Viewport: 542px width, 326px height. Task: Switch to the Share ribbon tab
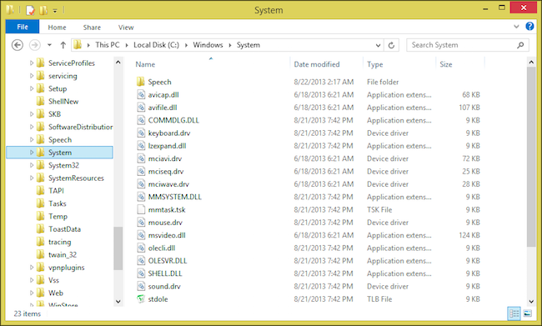tap(92, 28)
